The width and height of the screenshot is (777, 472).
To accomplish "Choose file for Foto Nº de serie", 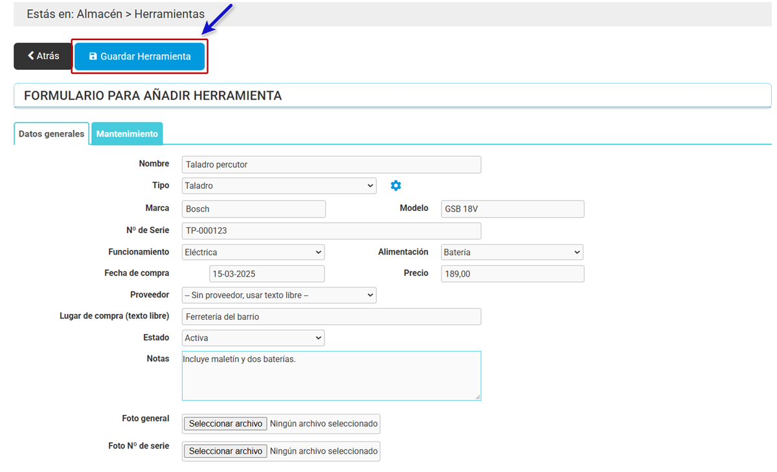I will 225,451.
